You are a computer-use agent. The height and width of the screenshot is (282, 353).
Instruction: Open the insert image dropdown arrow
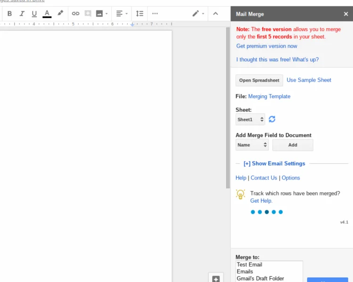point(107,14)
